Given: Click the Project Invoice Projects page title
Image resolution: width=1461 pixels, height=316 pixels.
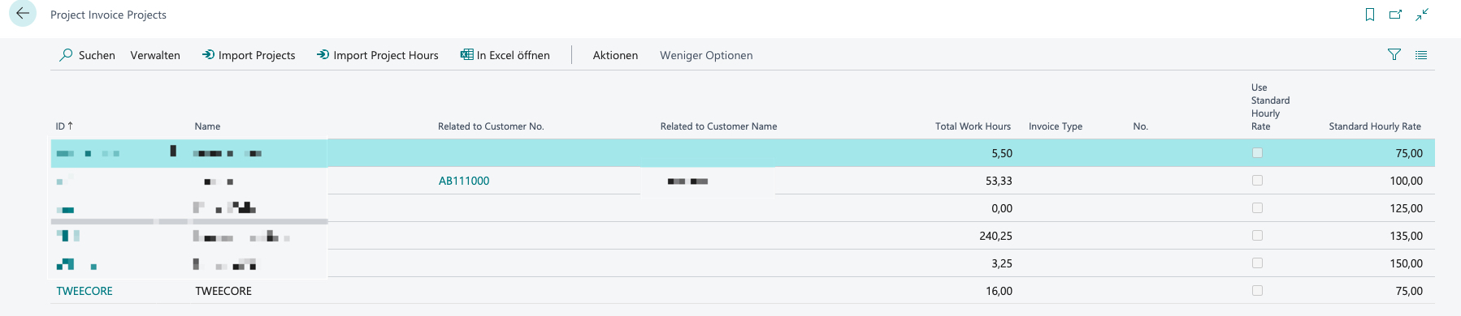Looking at the screenshot, I should [108, 15].
